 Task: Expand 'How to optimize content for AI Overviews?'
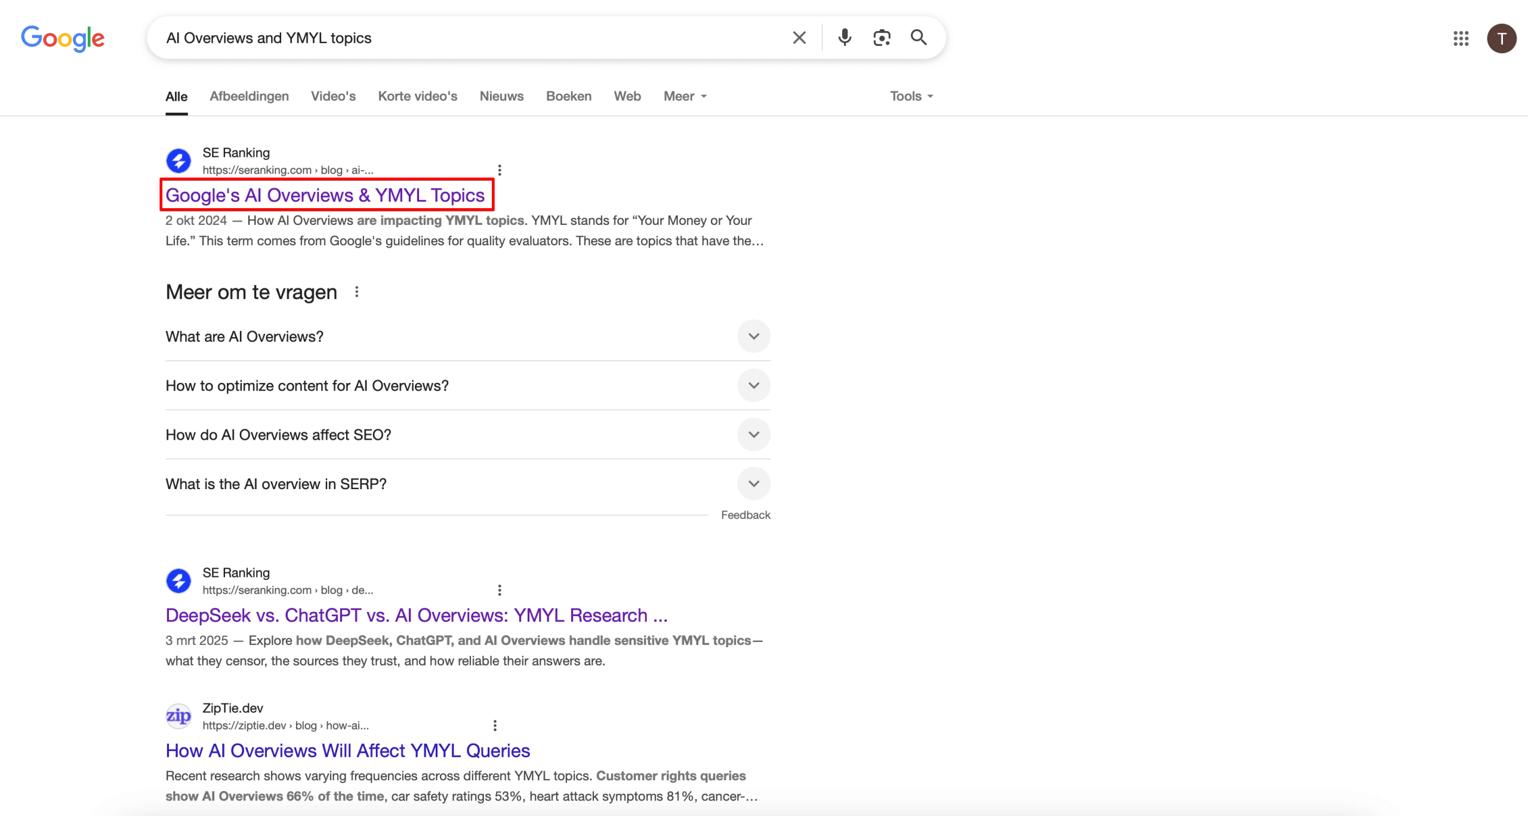(x=468, y=385)
